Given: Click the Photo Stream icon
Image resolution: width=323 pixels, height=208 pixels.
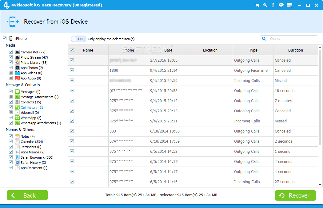Looking at the screenshot, I should click(x=18, y=57).
